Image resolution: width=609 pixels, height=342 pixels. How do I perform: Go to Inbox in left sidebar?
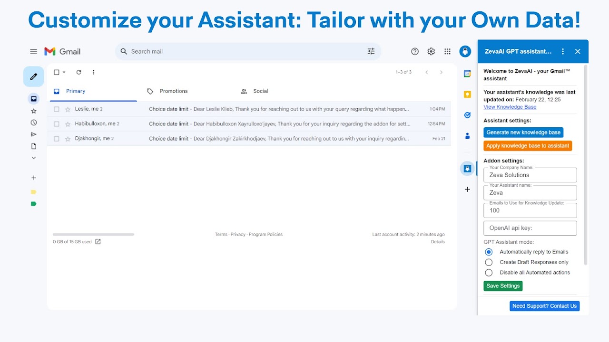point(33,99)
